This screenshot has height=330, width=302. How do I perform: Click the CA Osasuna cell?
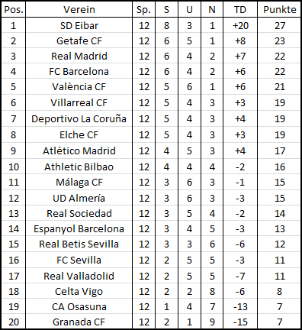coord(79,306)
